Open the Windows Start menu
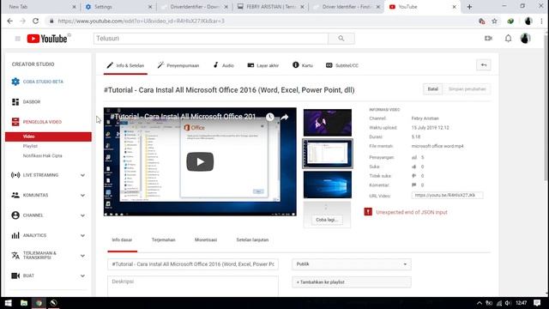This screenshot has height=309, width=549. (8, 303)
